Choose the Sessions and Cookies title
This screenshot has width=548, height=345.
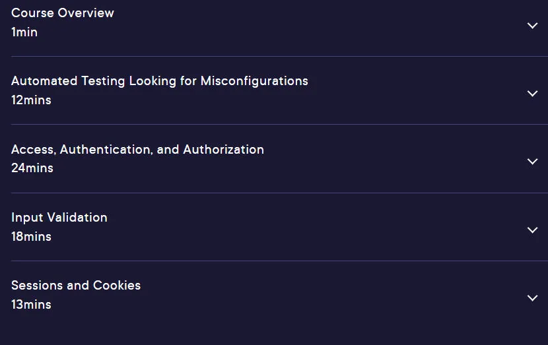click(76, 285)
